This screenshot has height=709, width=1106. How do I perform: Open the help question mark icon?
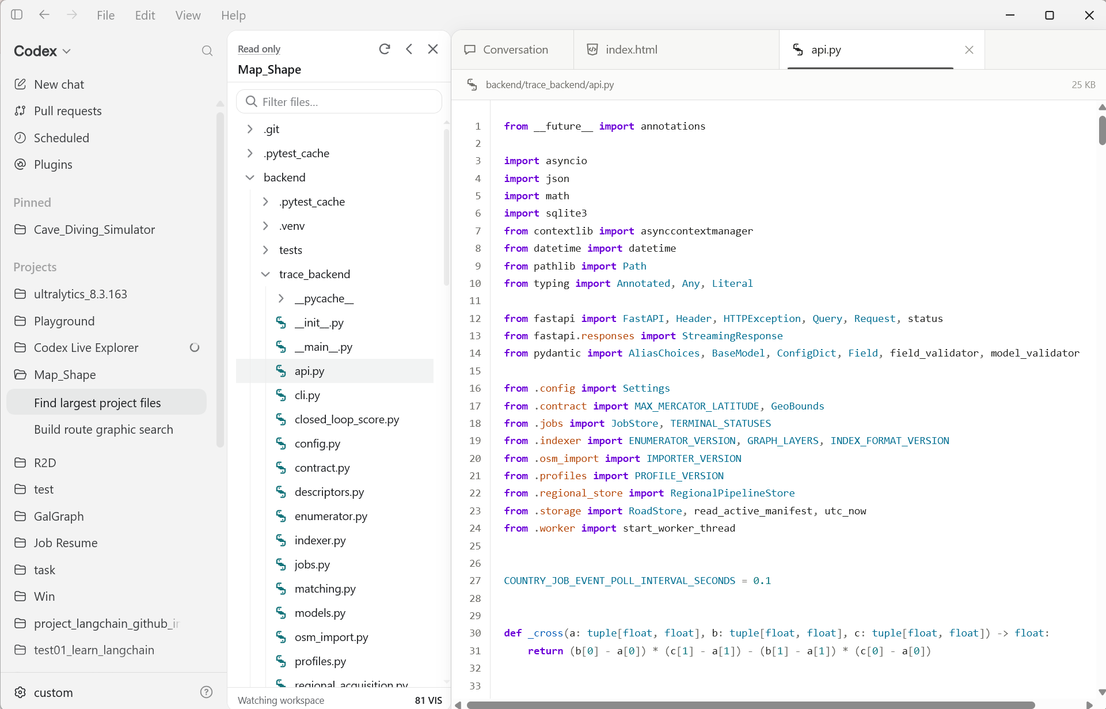coord(206,692)
